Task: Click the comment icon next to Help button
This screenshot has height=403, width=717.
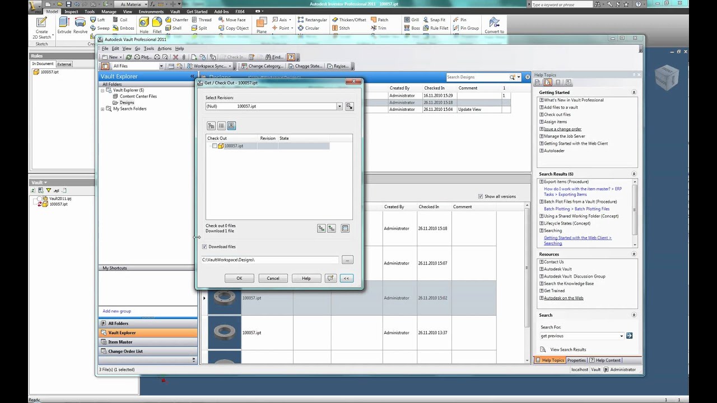Action: [x=330, y=278]
